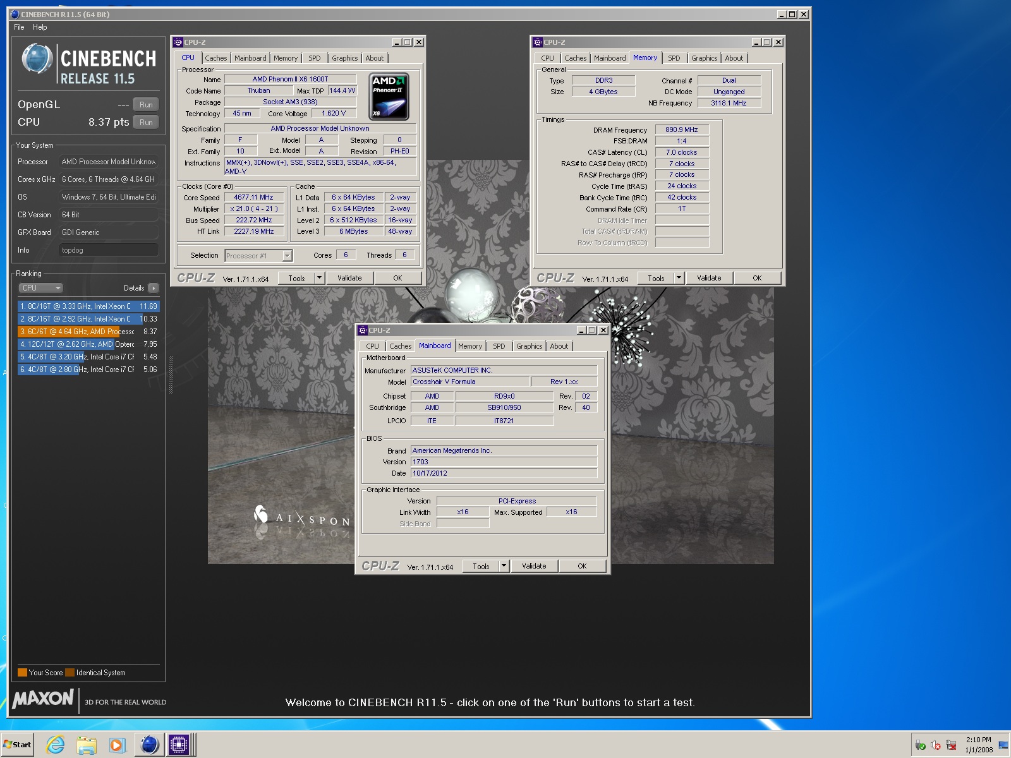This screenshot has width=1011, height=758.
Task: Open the Cinebench Help menu
Action: (x=40, y=27)
